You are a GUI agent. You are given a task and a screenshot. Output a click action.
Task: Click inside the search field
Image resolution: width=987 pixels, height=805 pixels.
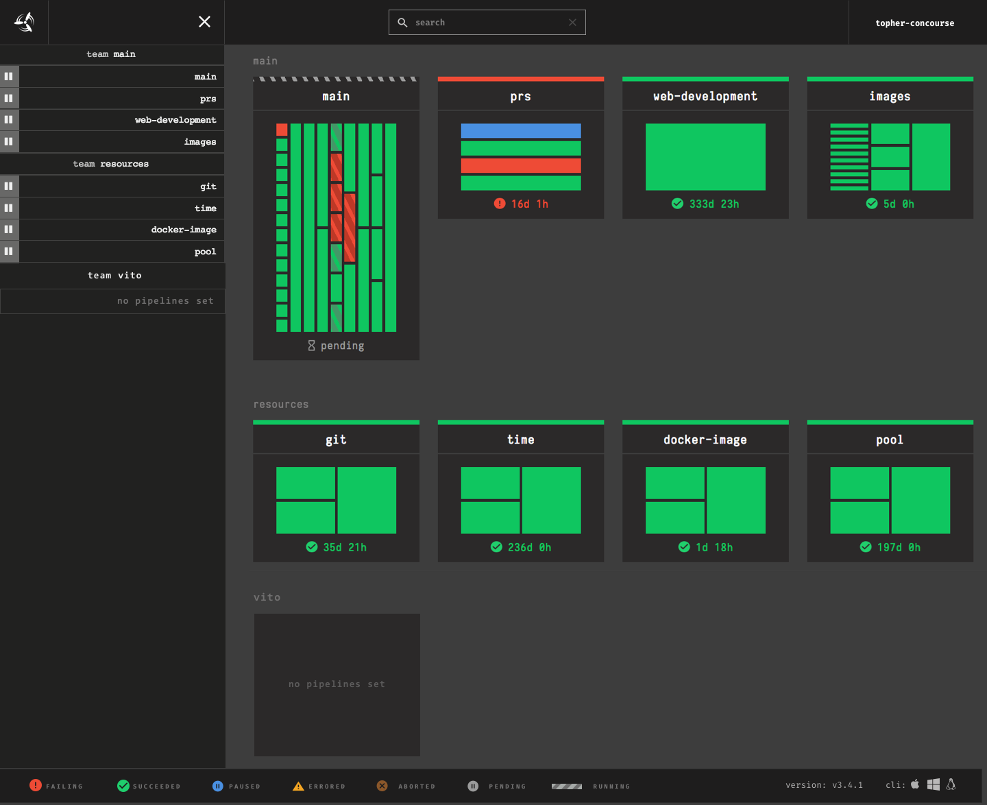pos(487,22)
